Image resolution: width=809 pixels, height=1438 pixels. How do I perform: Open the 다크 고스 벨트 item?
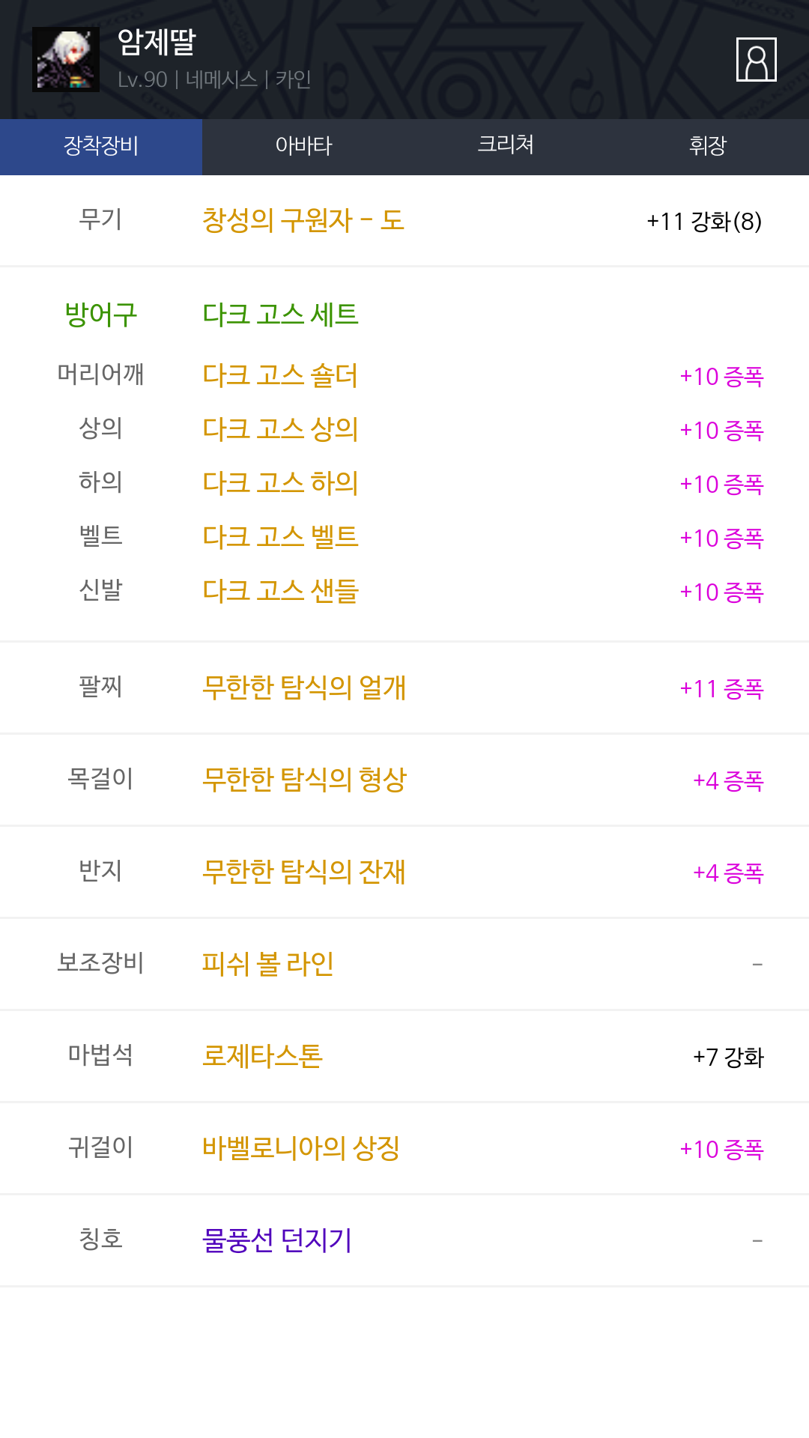(280, 537)
